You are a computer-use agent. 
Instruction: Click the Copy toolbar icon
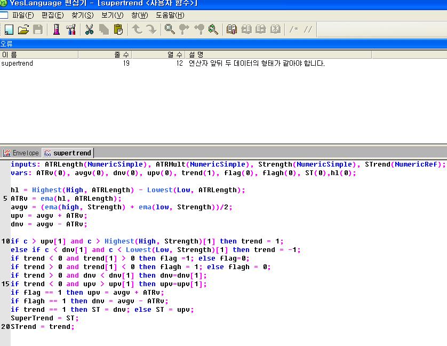[104, 29]
